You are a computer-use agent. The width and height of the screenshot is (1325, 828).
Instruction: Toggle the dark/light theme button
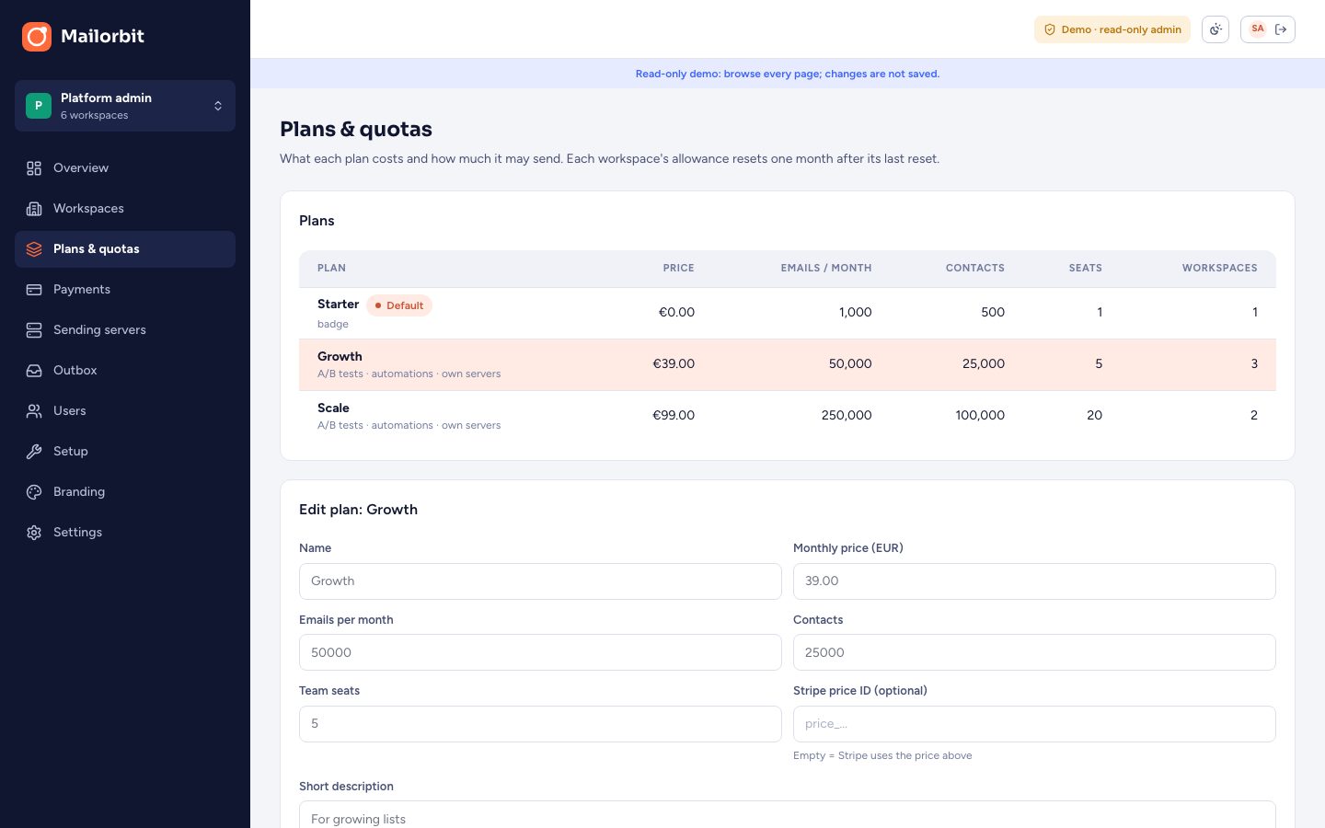coord(1216,29)
